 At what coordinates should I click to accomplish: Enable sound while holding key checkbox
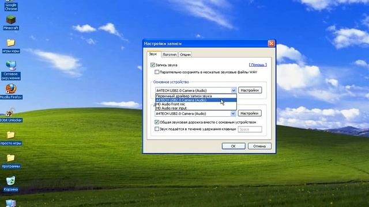pyautogui.click(x=157, y=129)
